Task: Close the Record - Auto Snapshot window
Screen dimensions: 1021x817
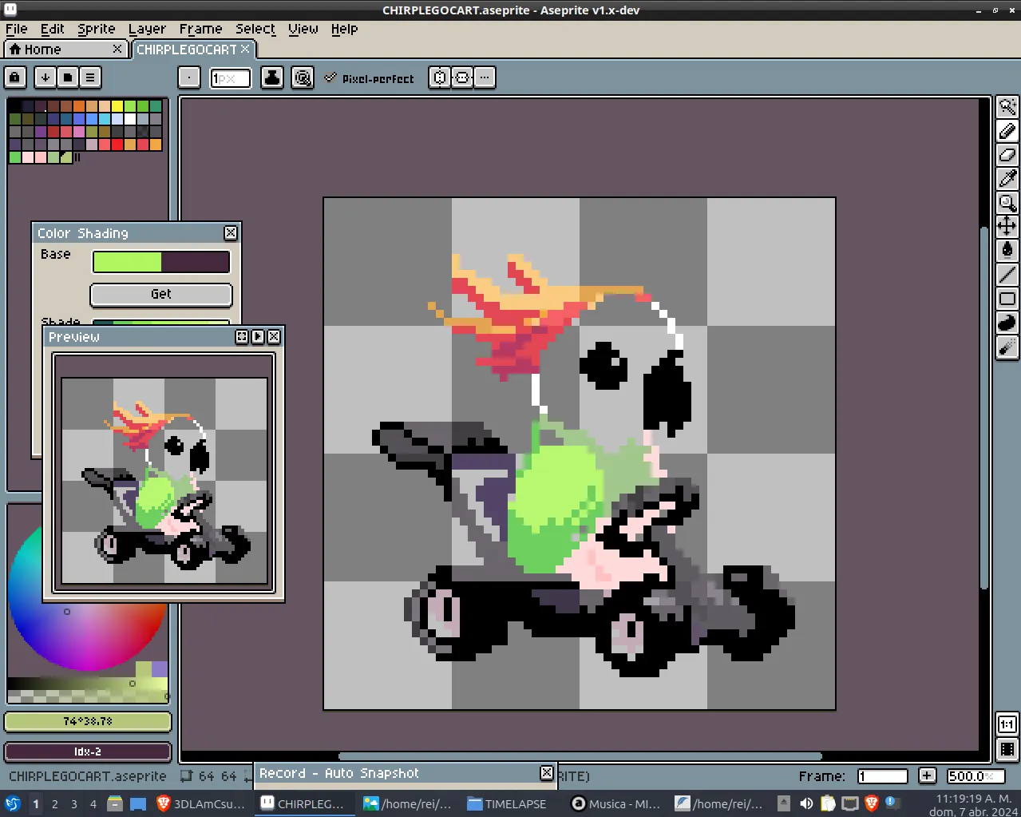Action: (x=547, y=773)
